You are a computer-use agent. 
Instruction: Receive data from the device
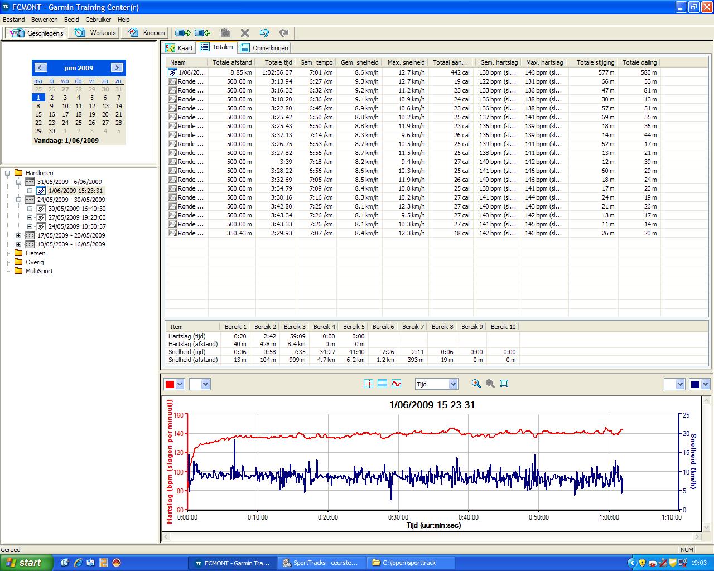coord(202,33)
